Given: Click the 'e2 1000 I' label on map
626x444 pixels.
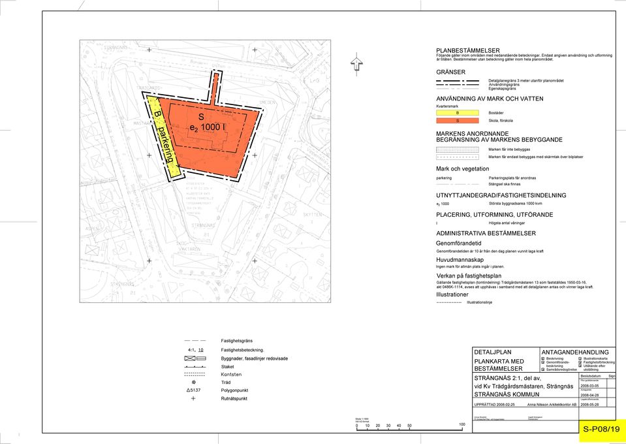Looking at the screenshot, I should tap(207, 127).
